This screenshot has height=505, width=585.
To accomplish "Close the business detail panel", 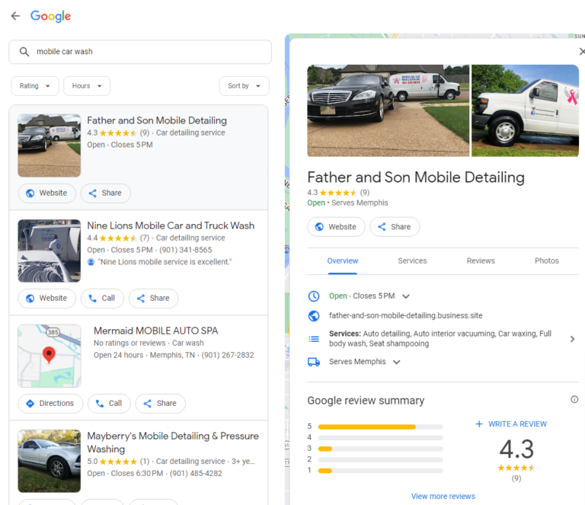I will pyautogui.click(x=581, y=52).
